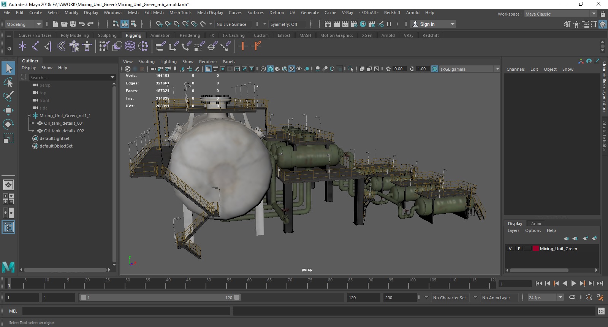Play the animation forward
The width and height of the screenshot is (608, 327).
click(x=574, y=283)
